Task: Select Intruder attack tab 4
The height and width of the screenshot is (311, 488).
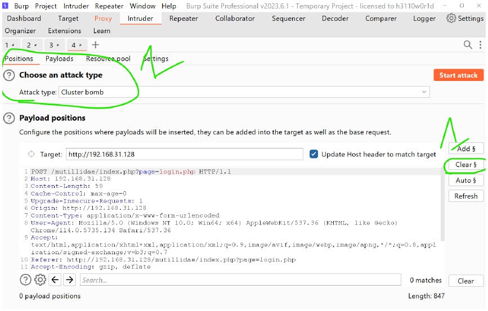Action: pyautogui.click(x=73, y=46)
